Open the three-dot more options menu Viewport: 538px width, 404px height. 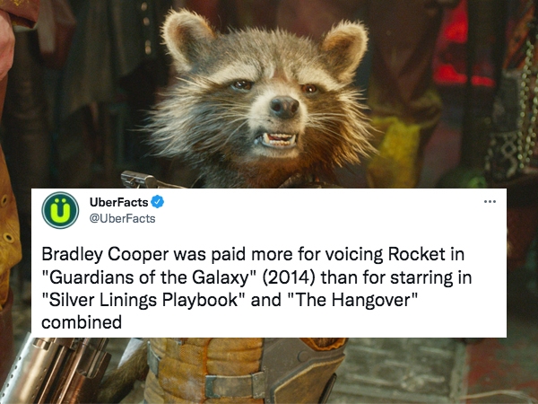click(490, 201)
